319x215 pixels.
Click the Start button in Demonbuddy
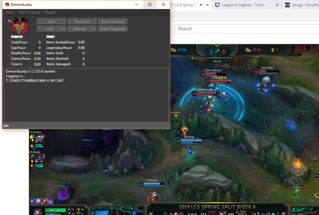pos(51,22)
